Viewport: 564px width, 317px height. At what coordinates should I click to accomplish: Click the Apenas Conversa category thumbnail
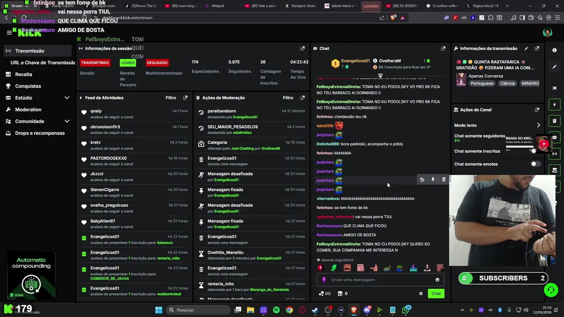[461, 79]
